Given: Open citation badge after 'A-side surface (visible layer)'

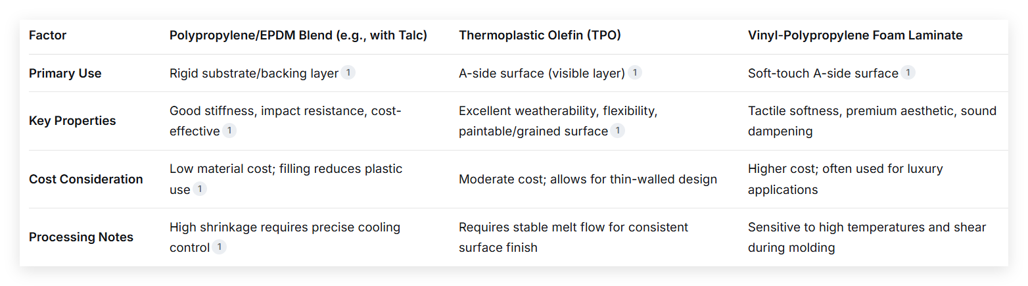Looking at the screenshot, I should click(x=635, y=73).
